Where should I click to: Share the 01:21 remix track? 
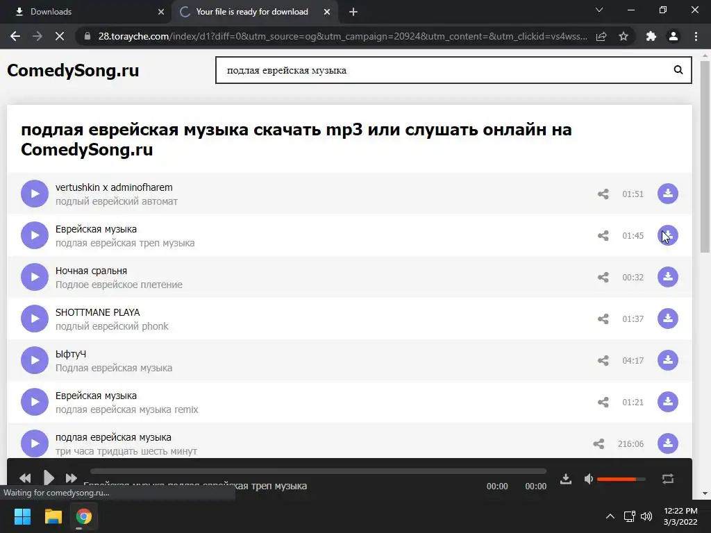coord(603,403)
